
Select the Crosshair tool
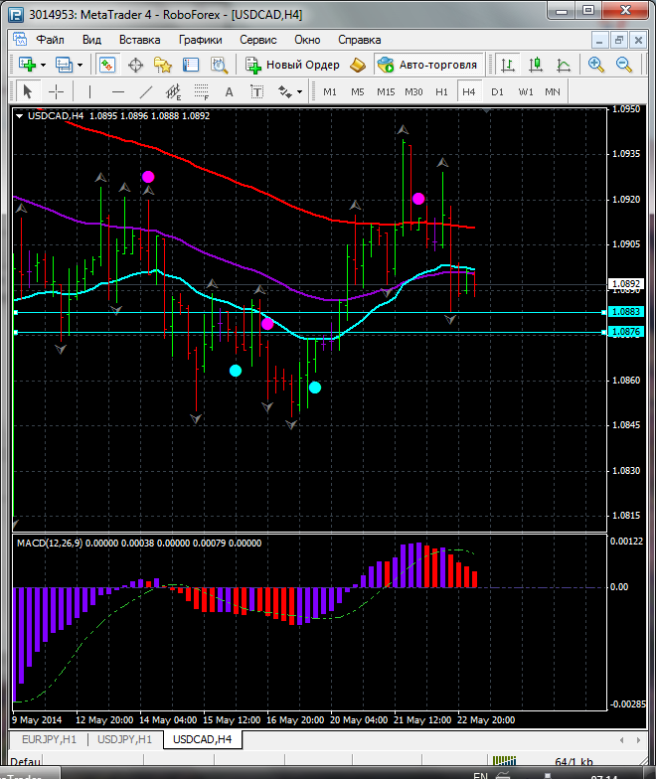[57, 91]
